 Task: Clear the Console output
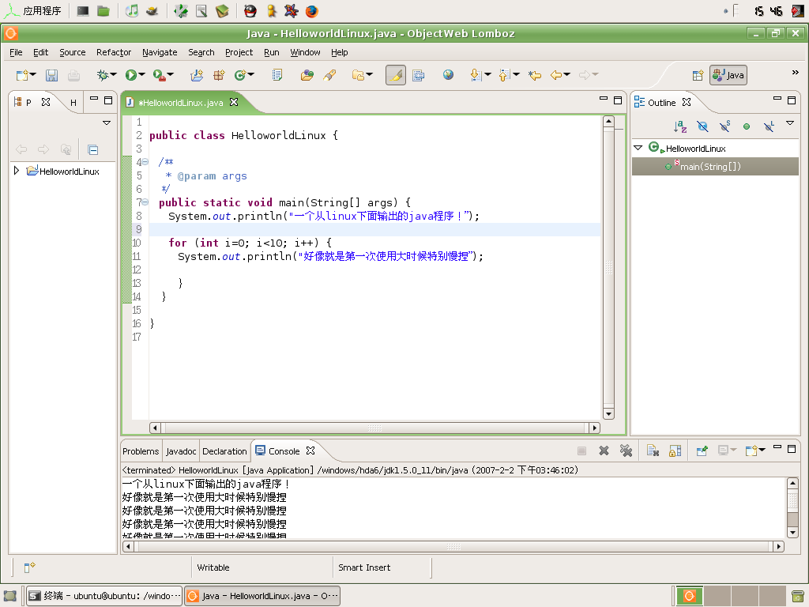point(653,451)
